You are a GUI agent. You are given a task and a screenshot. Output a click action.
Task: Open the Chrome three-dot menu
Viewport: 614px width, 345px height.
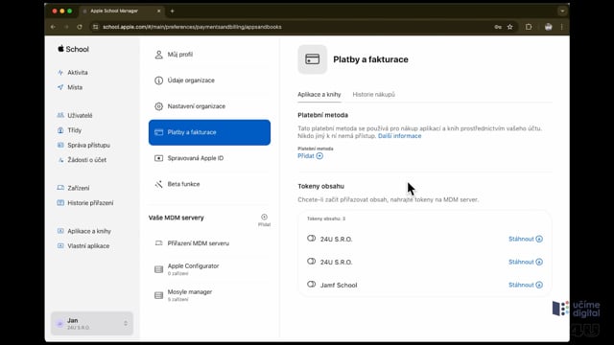click(562, 27)
